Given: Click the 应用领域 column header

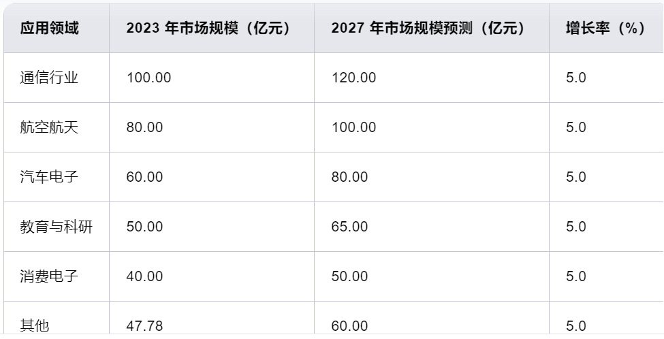Looking at the screenshot, I should [x=49, y=29].
